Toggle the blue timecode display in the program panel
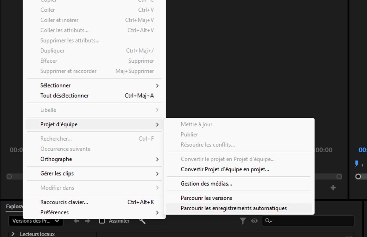The image size is (367, 237). [362, 150]
